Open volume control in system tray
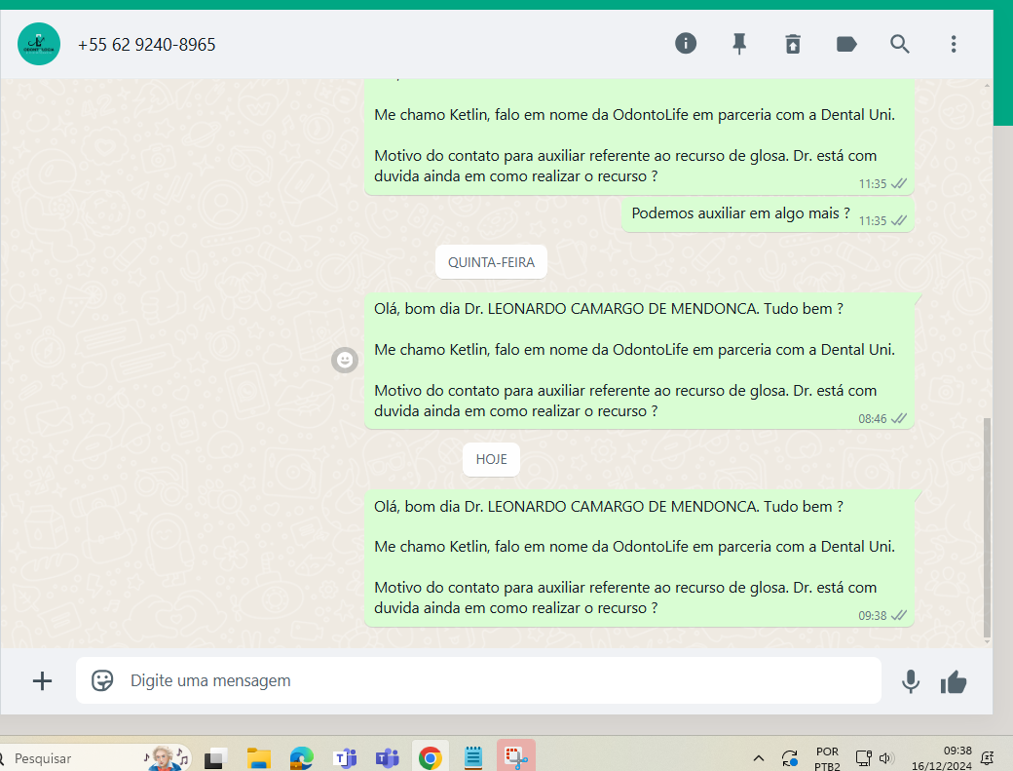This screenshot has width=1013, height=771. [x=885, y=758]
